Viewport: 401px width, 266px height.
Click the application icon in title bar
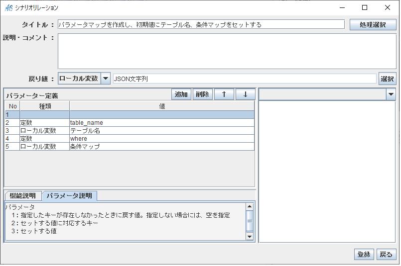tap(8, 7)
